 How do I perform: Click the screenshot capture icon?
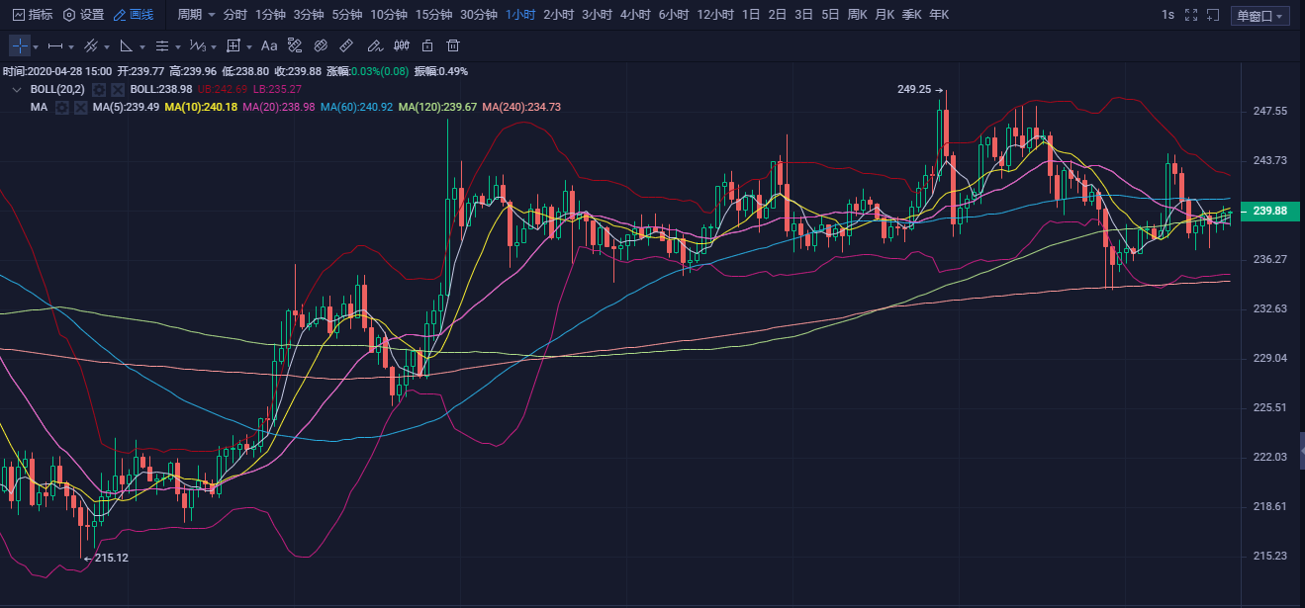click(1215, 15)
